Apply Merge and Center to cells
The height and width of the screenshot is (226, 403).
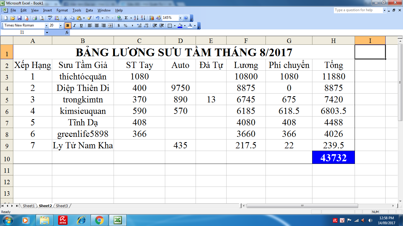[x=110, y=26]
